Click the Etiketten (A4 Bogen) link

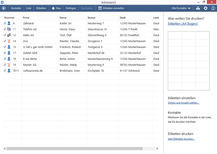[183, 24]
